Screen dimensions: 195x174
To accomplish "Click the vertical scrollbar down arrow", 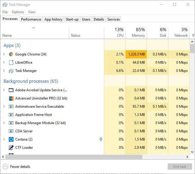I will click(x=192, y=152).
